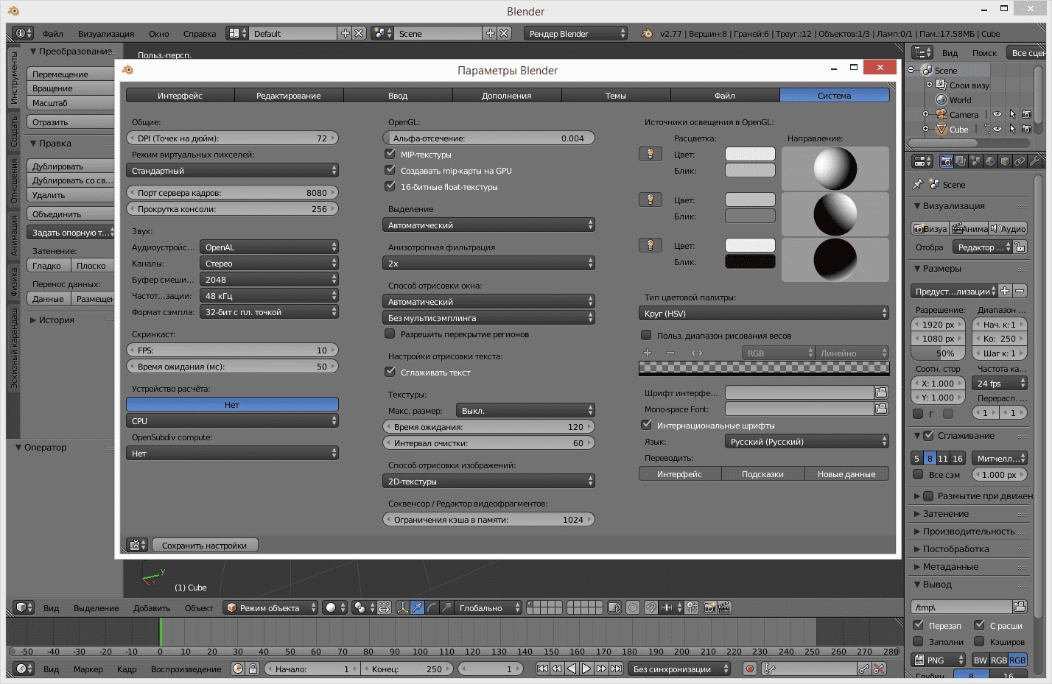Jump to the first frame playback icon
The width and height of the screenshot is (1052, 684).
coord(542,669)
